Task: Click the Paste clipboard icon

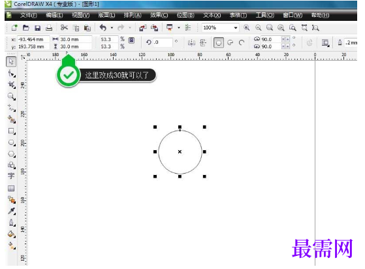Action: point(87,28)
